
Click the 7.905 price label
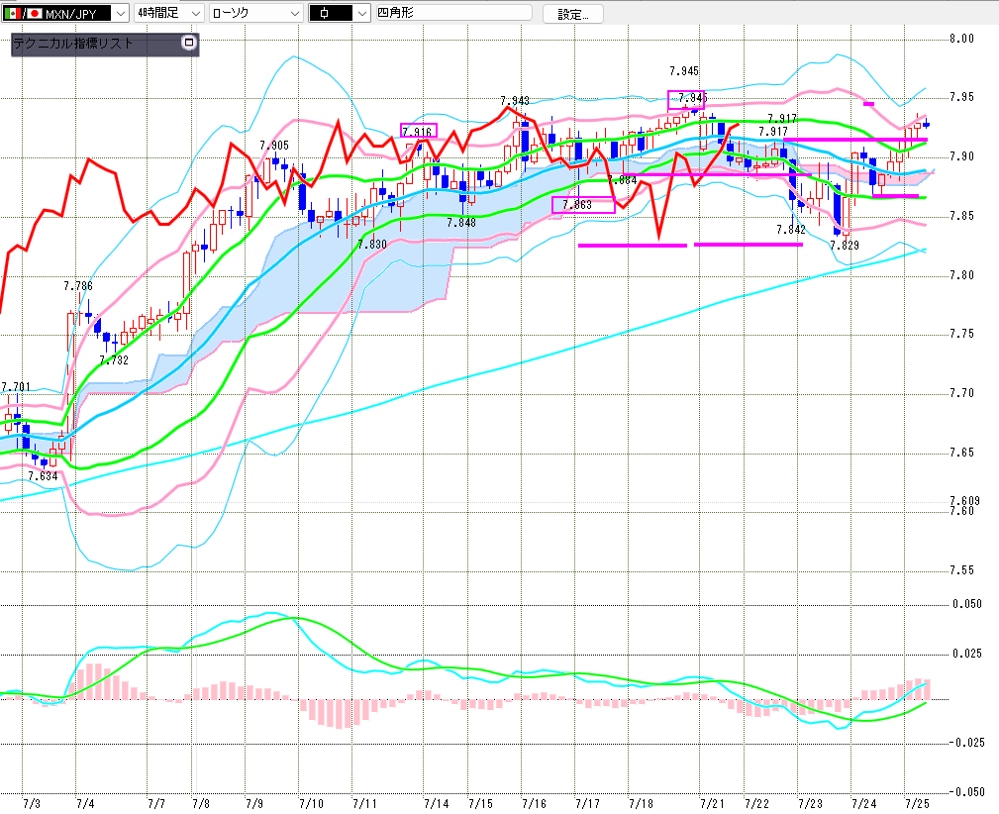274,146
